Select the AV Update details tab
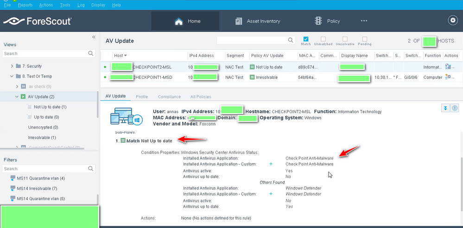This screenshot has width=463, height=228. 115,96
